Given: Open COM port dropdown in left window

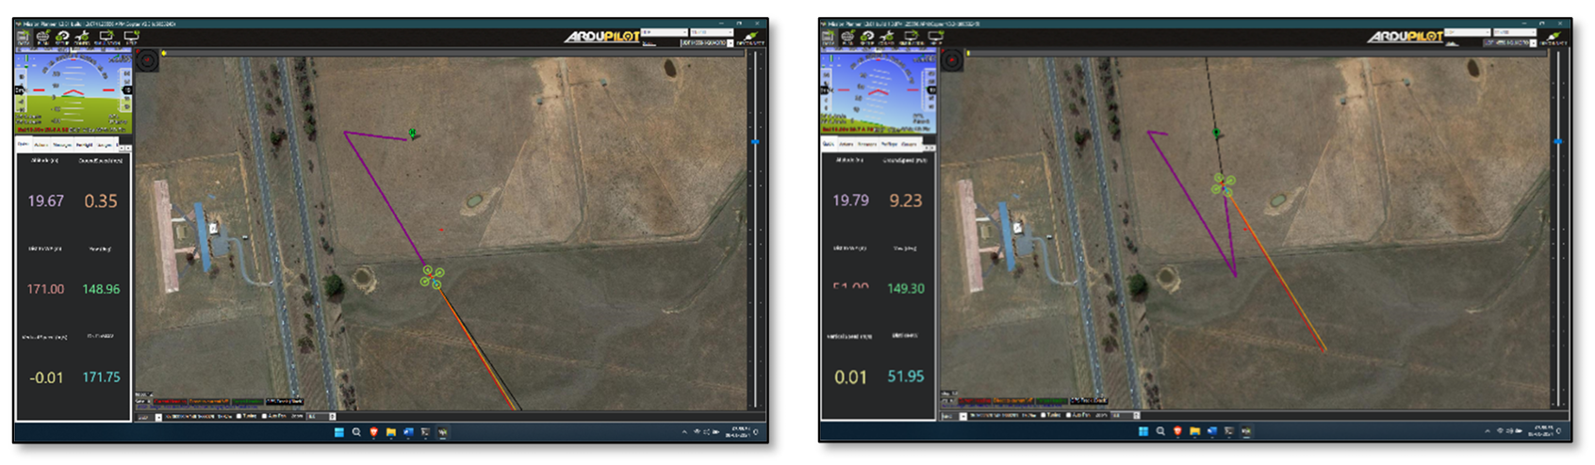Looking at the screenshot, I should (x=664, y=32).
